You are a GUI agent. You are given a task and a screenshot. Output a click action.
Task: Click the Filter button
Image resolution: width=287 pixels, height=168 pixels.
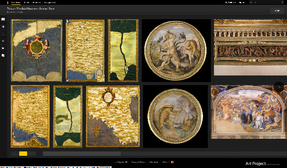point(277,11)
